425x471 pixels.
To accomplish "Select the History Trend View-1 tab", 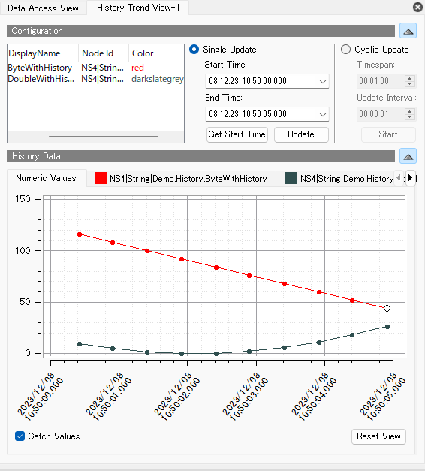I will click(138, 8).
